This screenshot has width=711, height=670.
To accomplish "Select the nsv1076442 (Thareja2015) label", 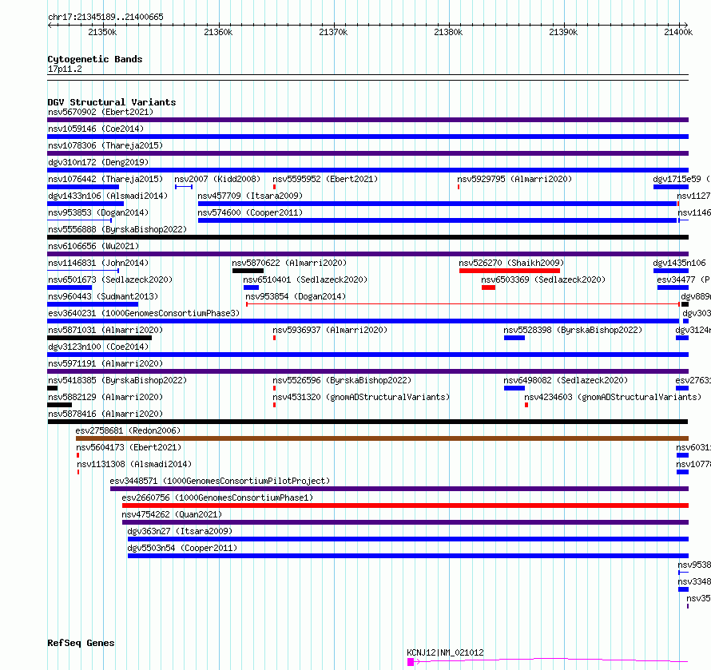I will 105,179.
